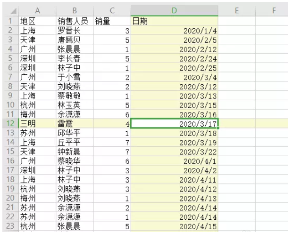This screenshot has height=232, width=292.
Task: Select 张晨晨 cell in row 4
Action: [75, 49]
